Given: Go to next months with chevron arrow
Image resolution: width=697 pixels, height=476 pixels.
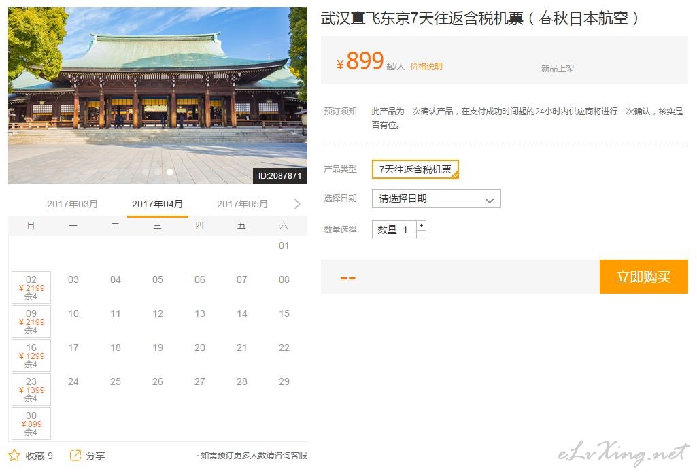Looking at the screenshot, I should pos(297,204).
